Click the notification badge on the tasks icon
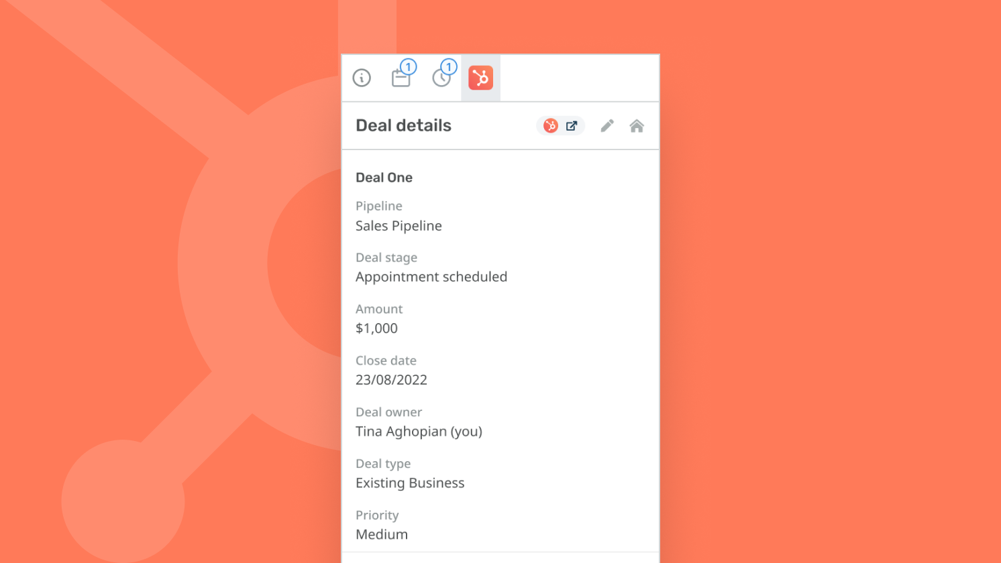This screenshot has height=563, width=1001. click(408, 66)
